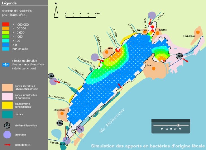Pause the simulation playback

pyautogui.click(x=171, y=129)
